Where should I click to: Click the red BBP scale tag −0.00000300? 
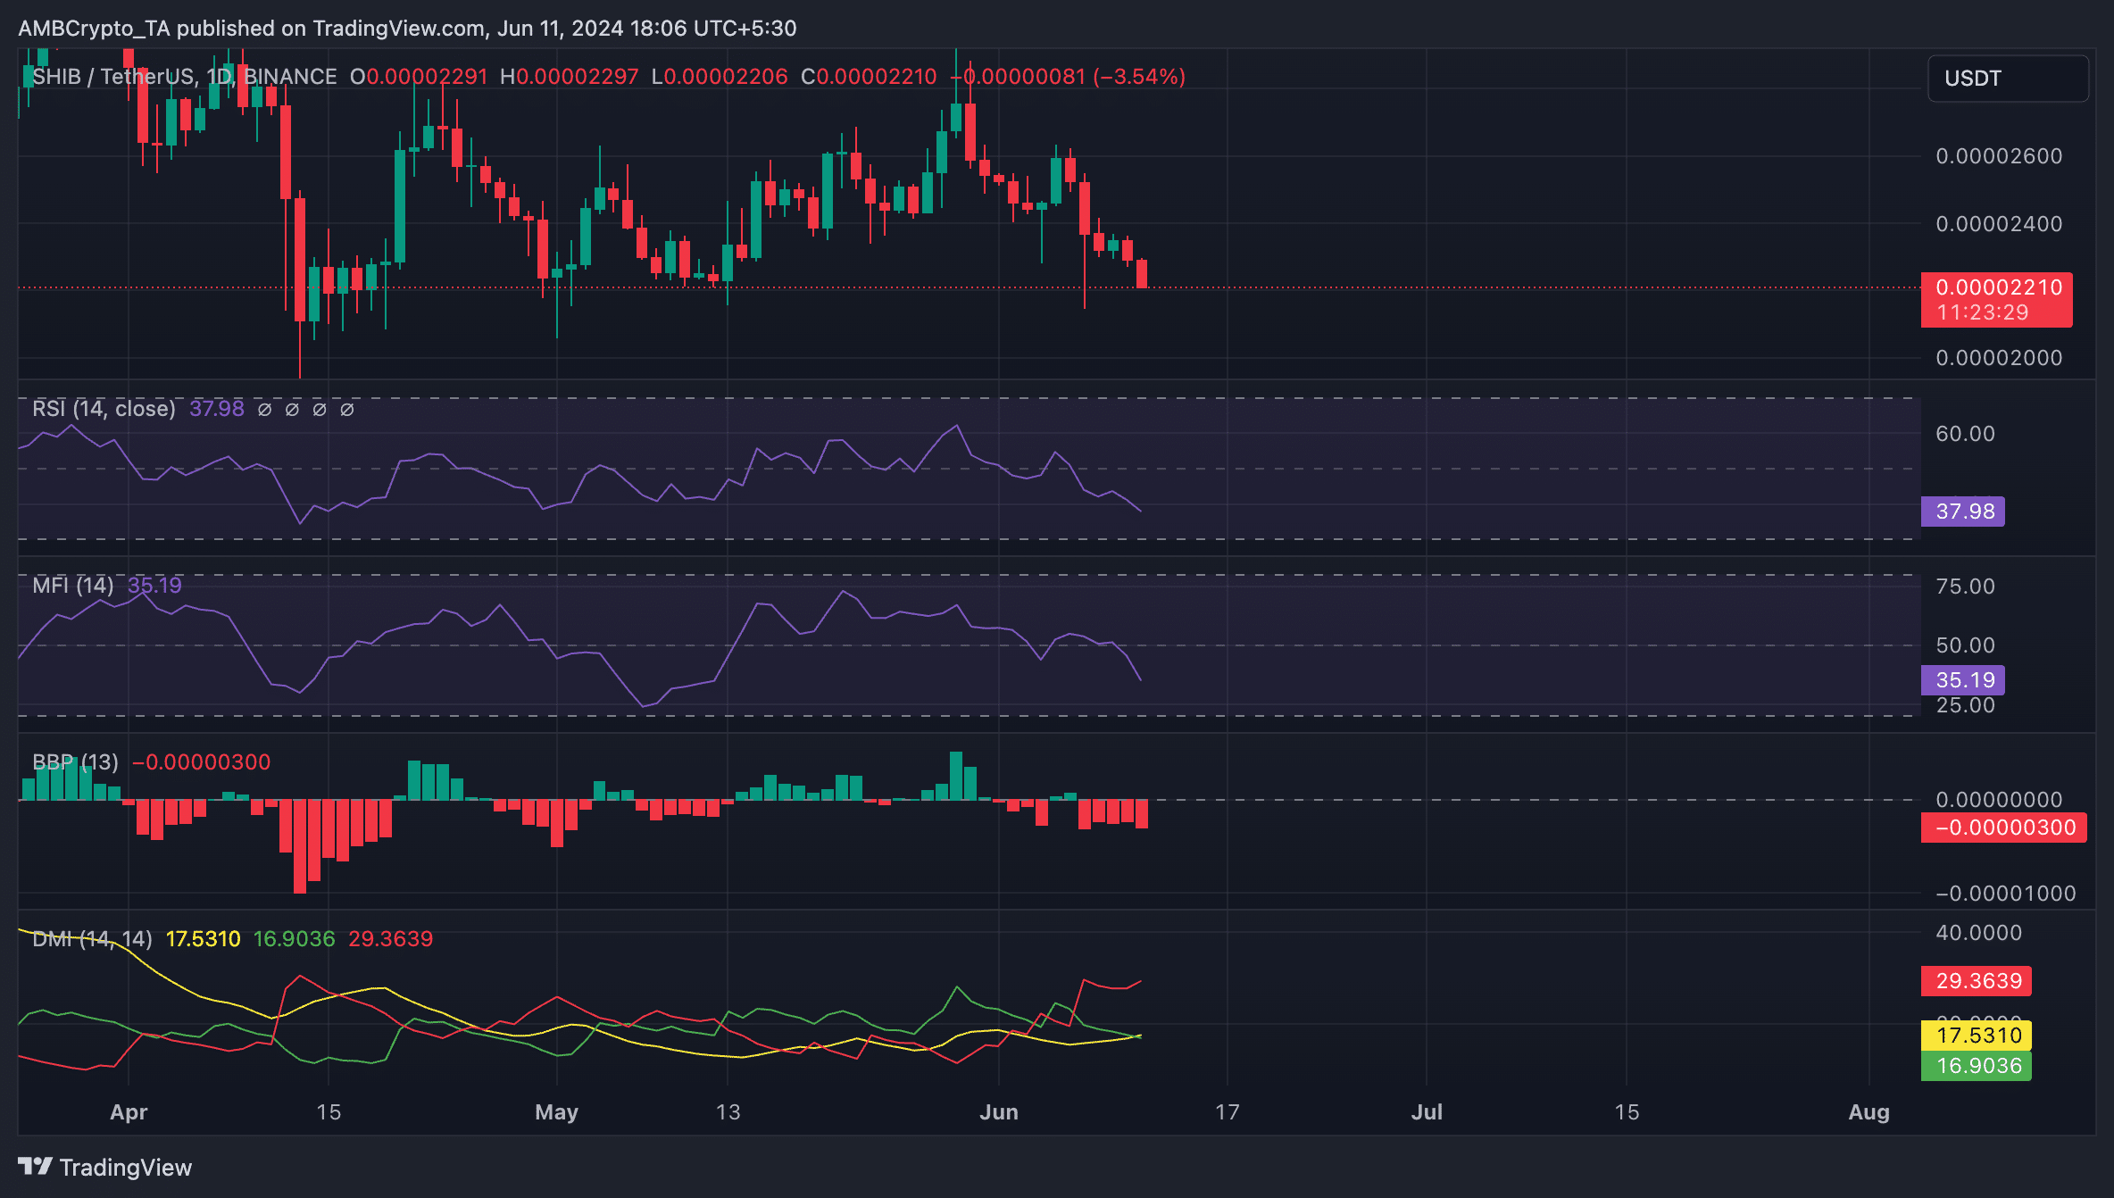[x=2004, y=828]
